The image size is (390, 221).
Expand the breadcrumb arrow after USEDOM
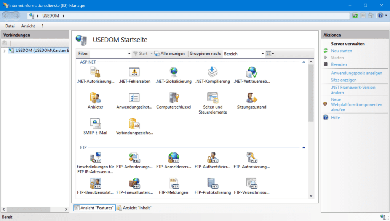64,16
